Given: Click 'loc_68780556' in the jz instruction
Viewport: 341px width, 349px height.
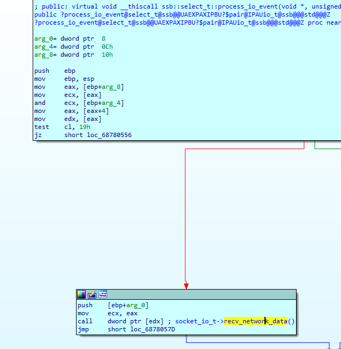Looking at the screenshot, I should click(x=109, y=135).
